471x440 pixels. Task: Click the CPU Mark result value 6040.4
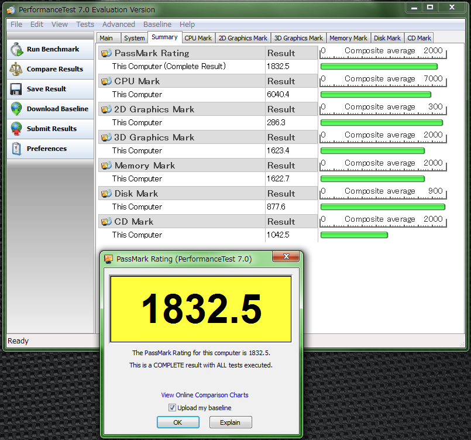coord(278,95)
